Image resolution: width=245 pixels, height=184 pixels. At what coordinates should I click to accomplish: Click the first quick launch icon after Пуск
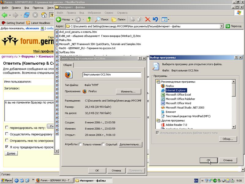pos(17,180)
